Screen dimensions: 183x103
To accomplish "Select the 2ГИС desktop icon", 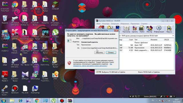I will tap(55, 76).
